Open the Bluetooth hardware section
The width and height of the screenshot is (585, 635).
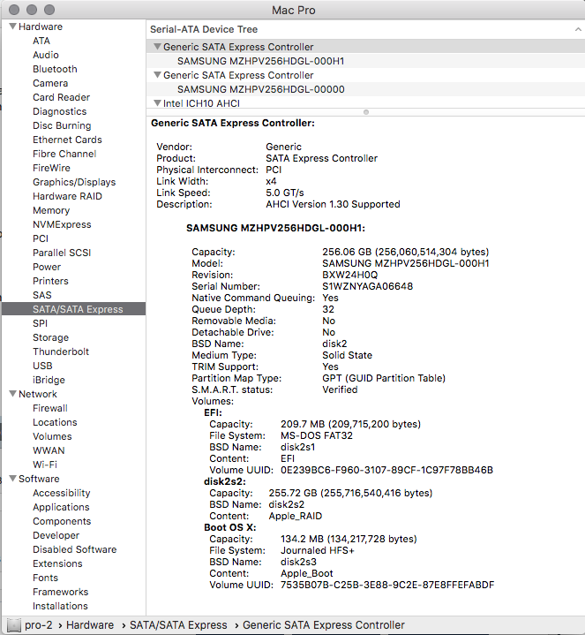55,69
